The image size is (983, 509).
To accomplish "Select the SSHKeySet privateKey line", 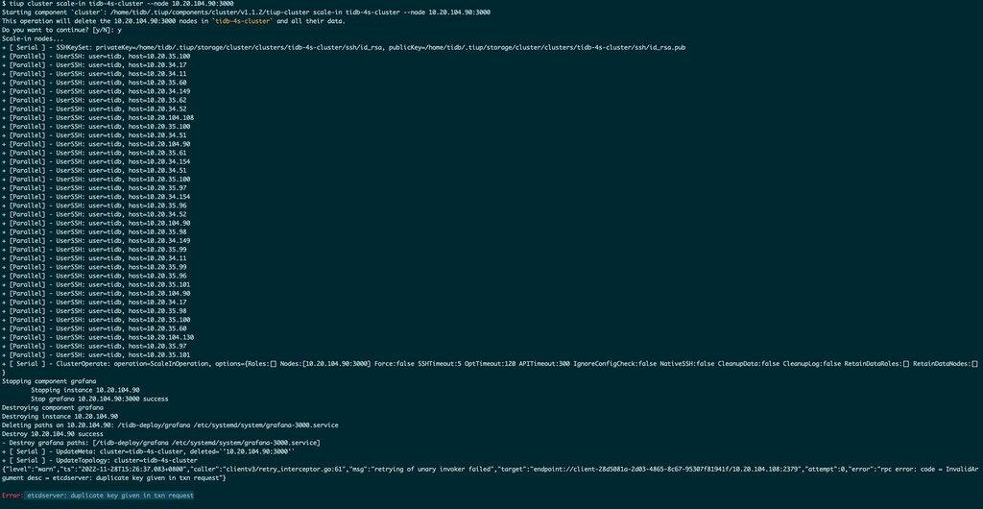I will point(344,48).
